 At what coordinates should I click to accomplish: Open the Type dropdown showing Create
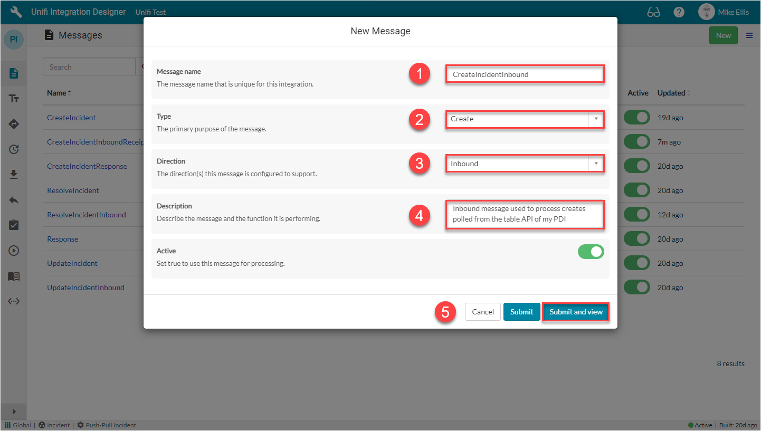click(524, 119)
